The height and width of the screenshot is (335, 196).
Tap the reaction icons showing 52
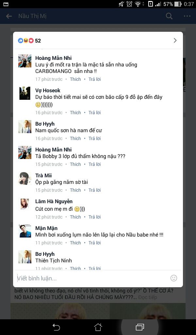coord(29,41)
